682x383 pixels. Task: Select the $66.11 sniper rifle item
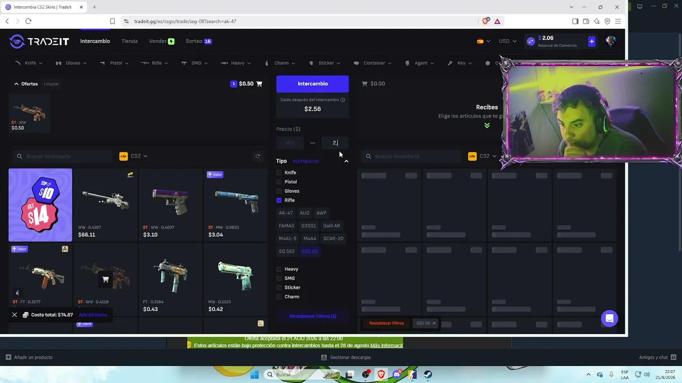105,205
